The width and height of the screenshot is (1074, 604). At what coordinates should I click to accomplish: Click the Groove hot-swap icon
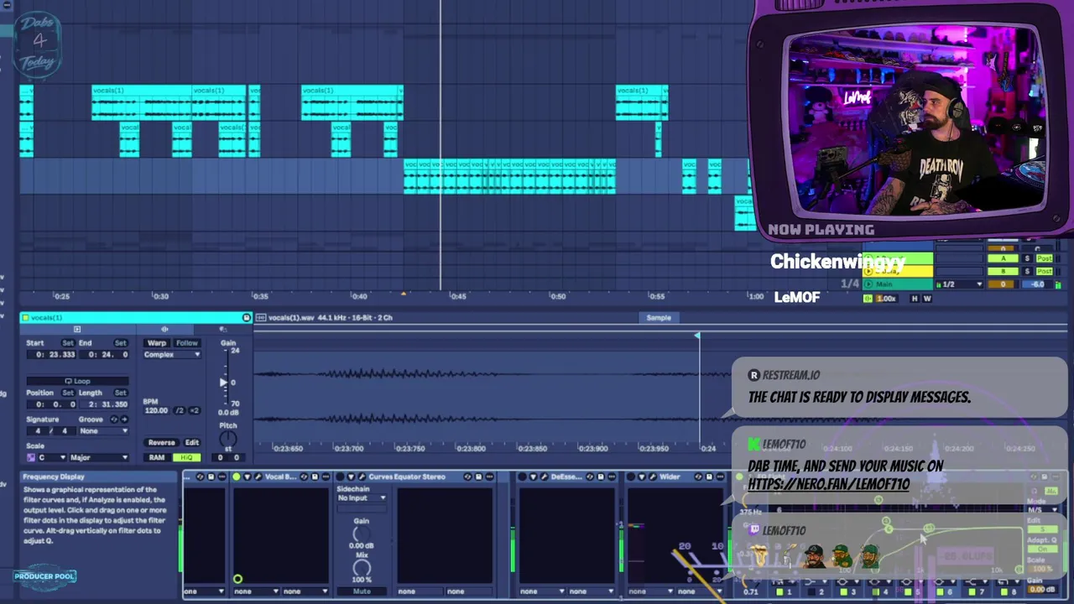(x=115, y=419)
